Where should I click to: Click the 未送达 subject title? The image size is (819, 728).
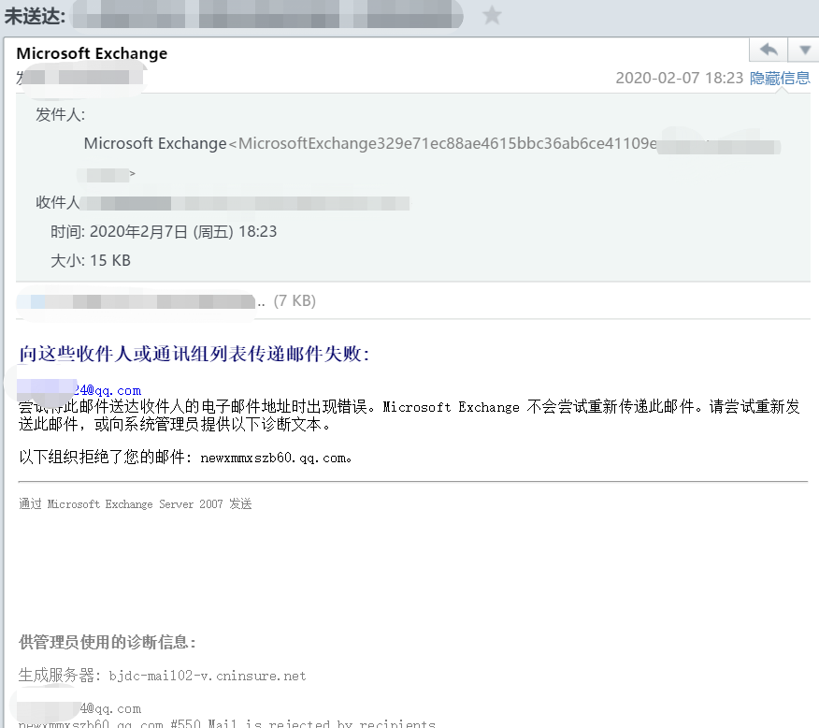pyautogui.click(x=35, y=16)
